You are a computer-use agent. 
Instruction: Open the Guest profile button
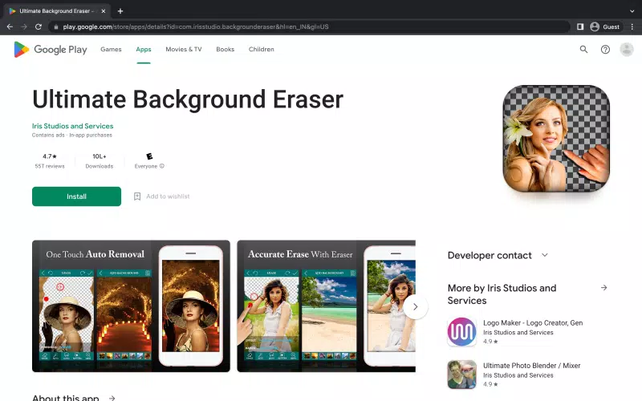605,26
